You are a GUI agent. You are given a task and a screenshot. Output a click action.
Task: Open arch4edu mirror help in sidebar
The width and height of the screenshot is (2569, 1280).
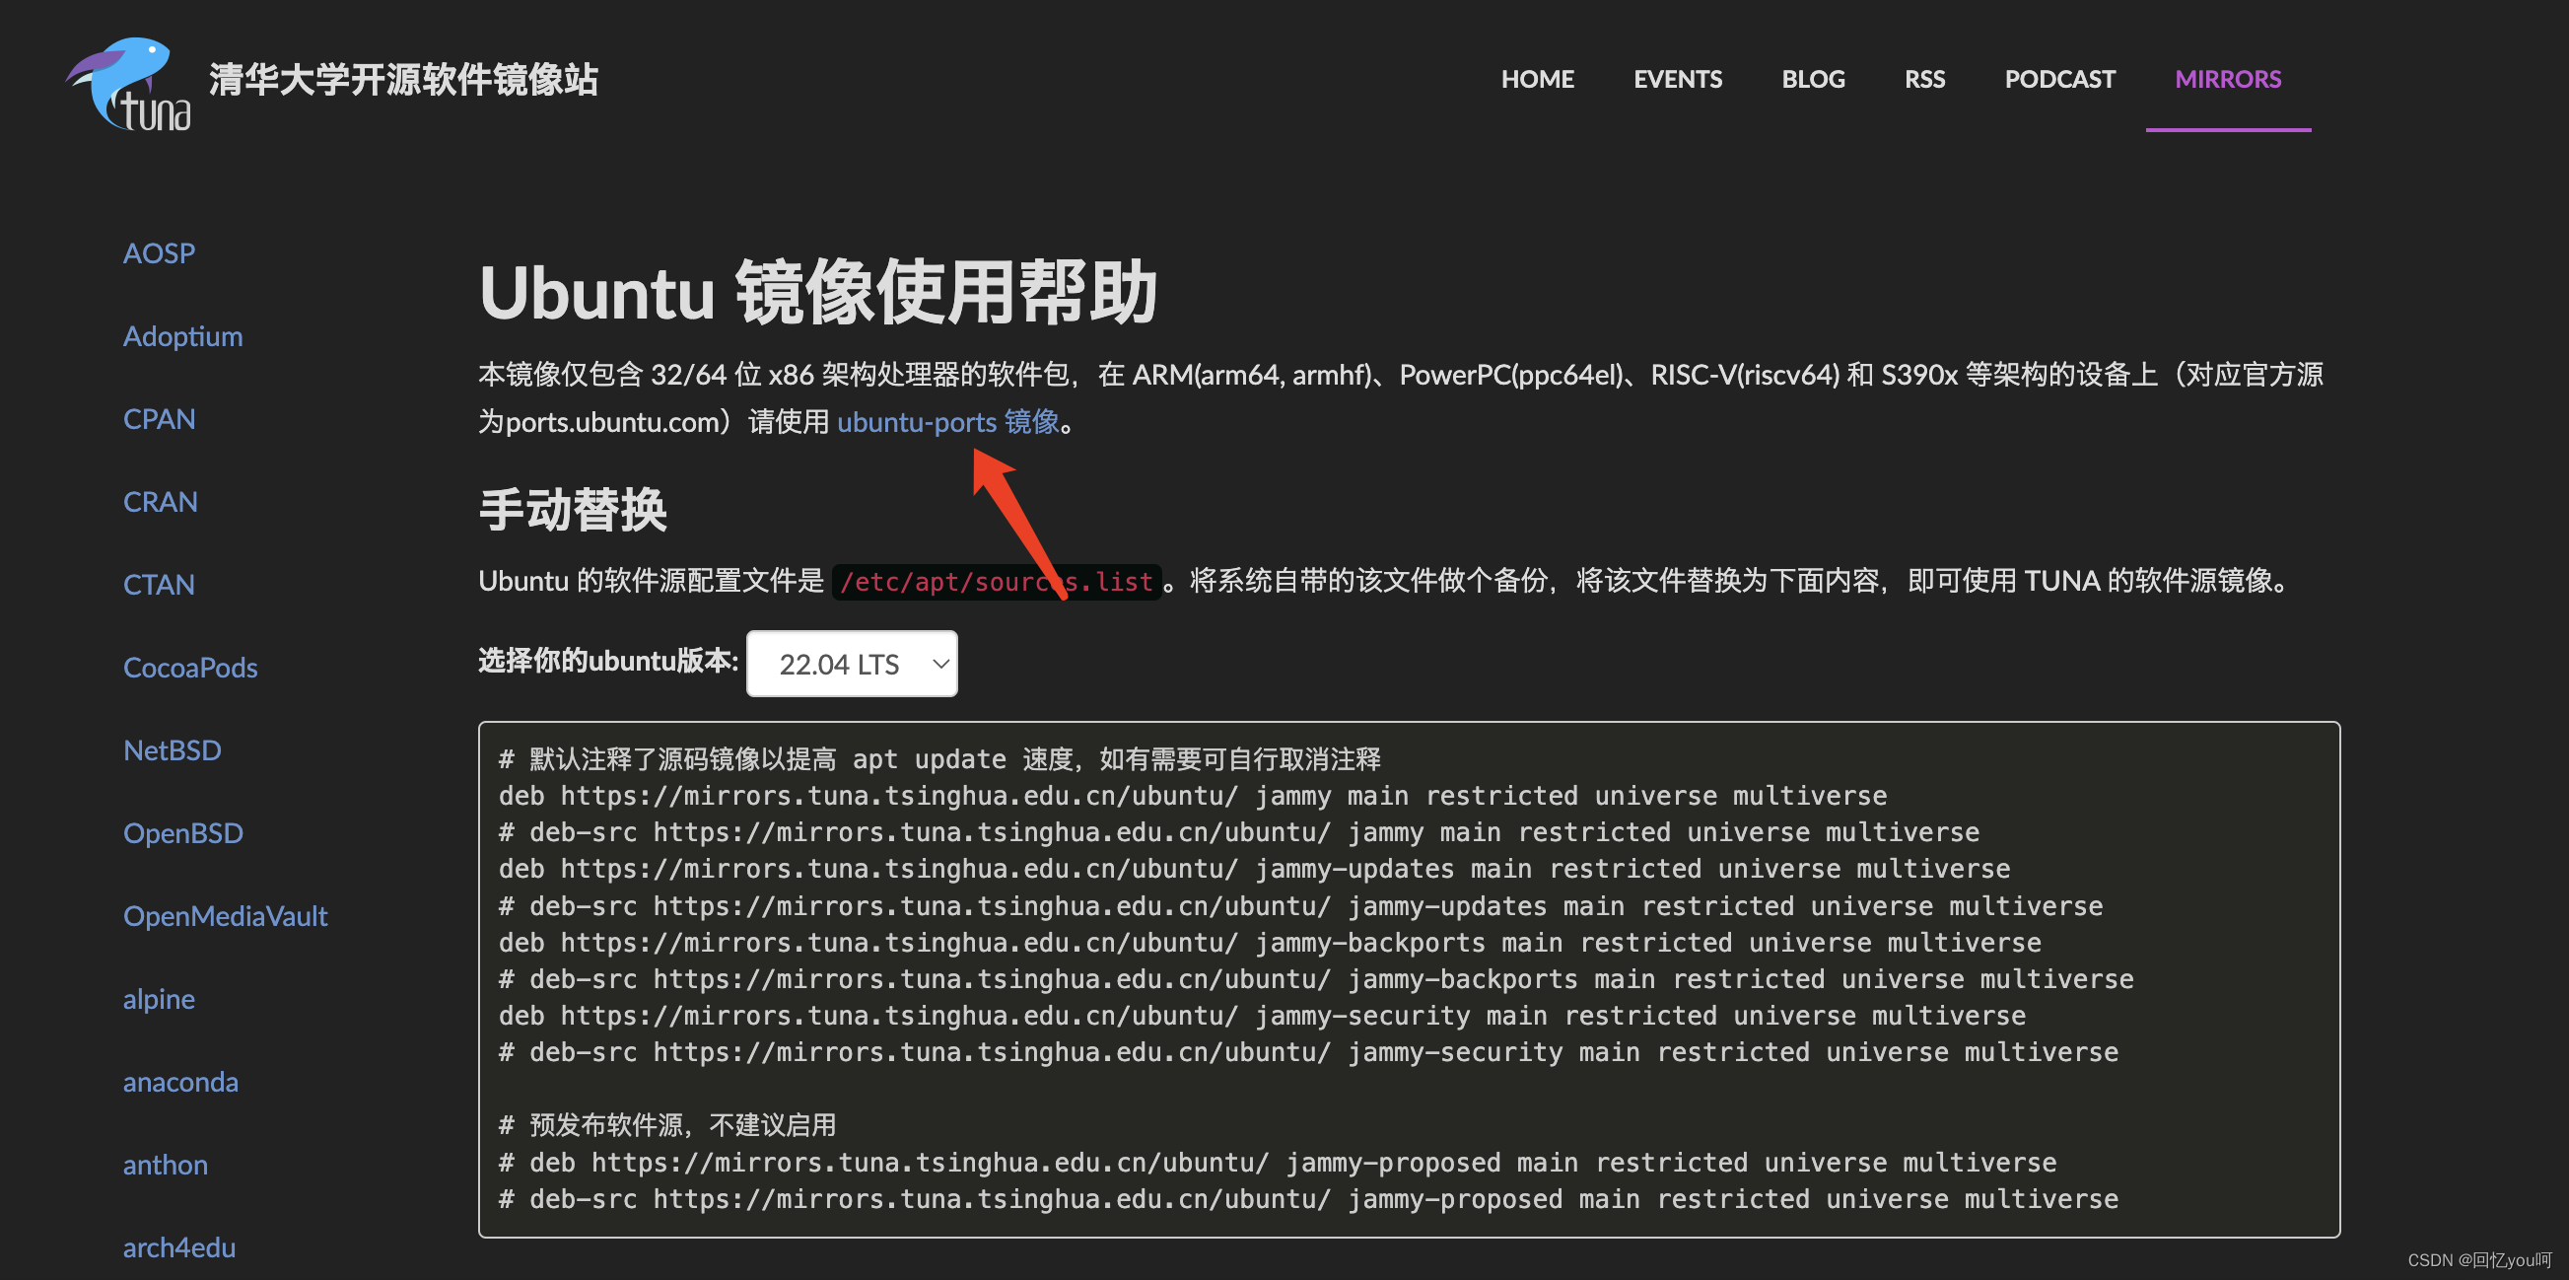178,1247
